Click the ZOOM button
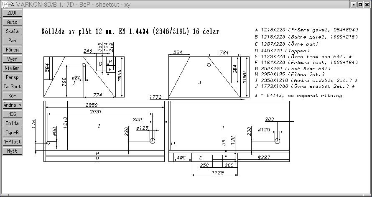This screenshot has width=372, height=197. coord(13,13)
